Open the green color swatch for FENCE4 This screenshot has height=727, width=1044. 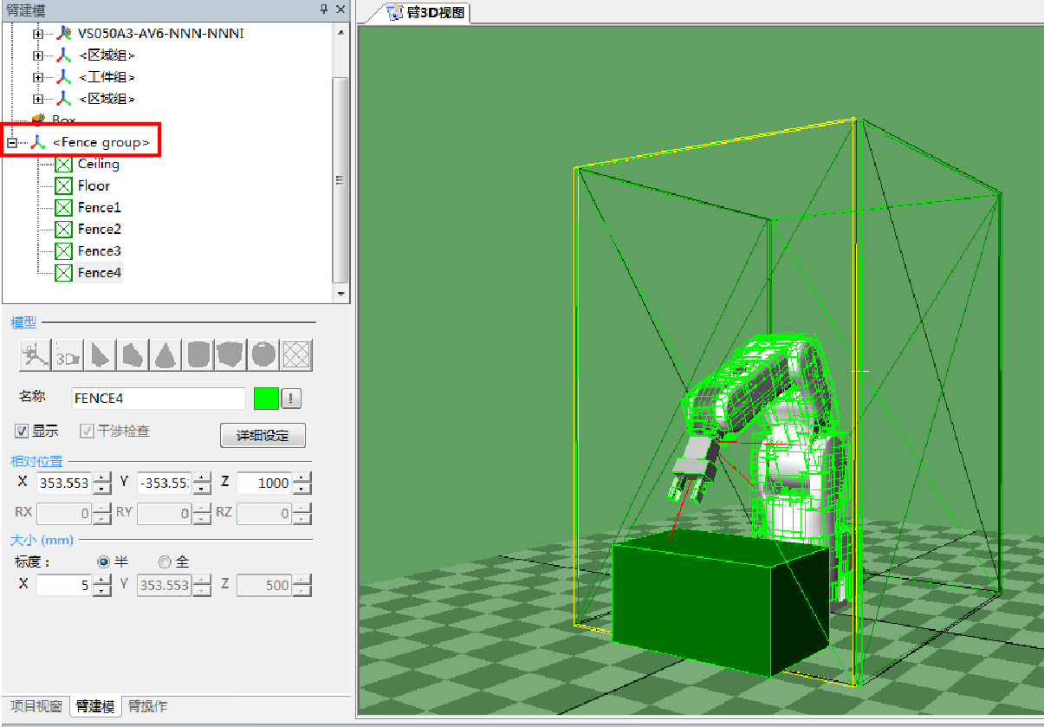pos(266,399)
